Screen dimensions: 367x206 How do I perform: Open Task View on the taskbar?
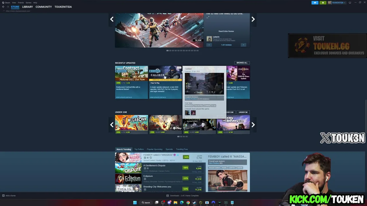tap(157, 203)
